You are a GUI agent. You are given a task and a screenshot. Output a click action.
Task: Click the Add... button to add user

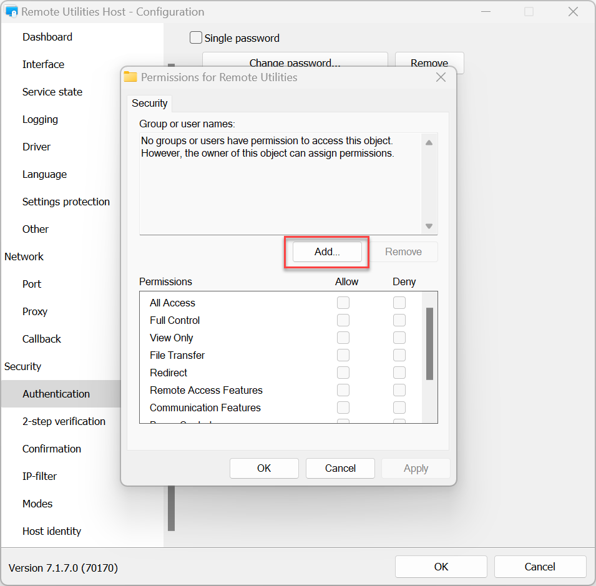coord(327,251)
